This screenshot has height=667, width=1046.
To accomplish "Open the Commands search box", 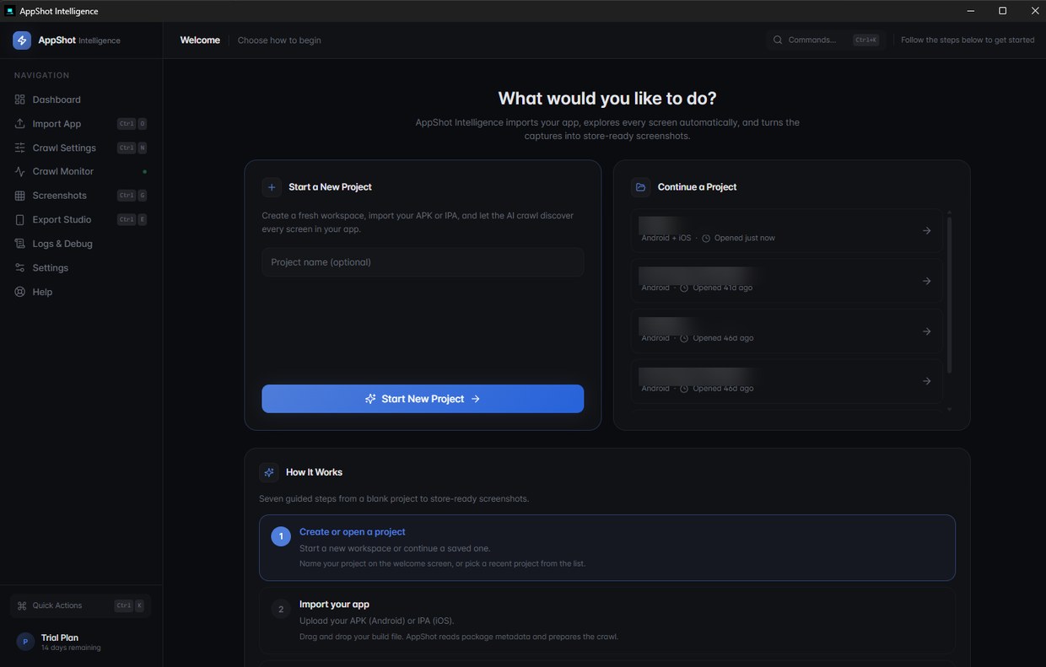I will point(826,40).
